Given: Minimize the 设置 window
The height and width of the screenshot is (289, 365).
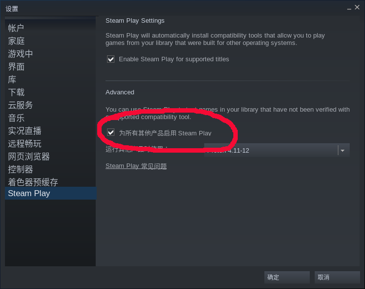Looking at the screenshot, I should pyautogui.click(x=349, y=8).
